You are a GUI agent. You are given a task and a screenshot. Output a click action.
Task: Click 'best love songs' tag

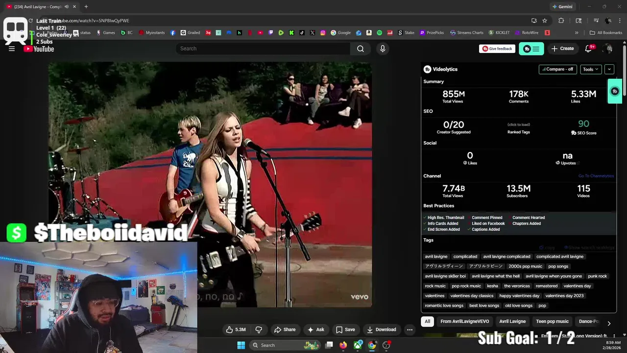click(x=484, y=305)
